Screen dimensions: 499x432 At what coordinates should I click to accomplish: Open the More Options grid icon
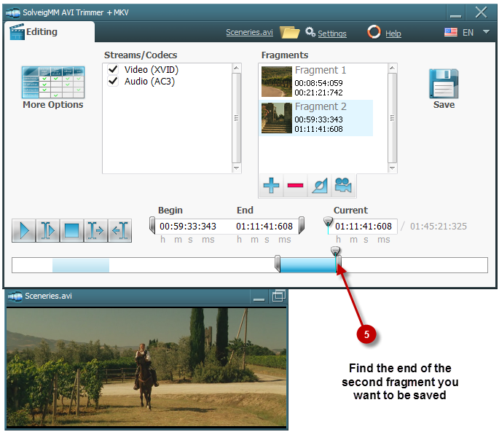[52, 83]
